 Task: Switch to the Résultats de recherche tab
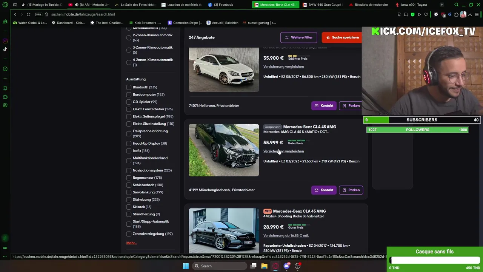[x=369, y=5]
